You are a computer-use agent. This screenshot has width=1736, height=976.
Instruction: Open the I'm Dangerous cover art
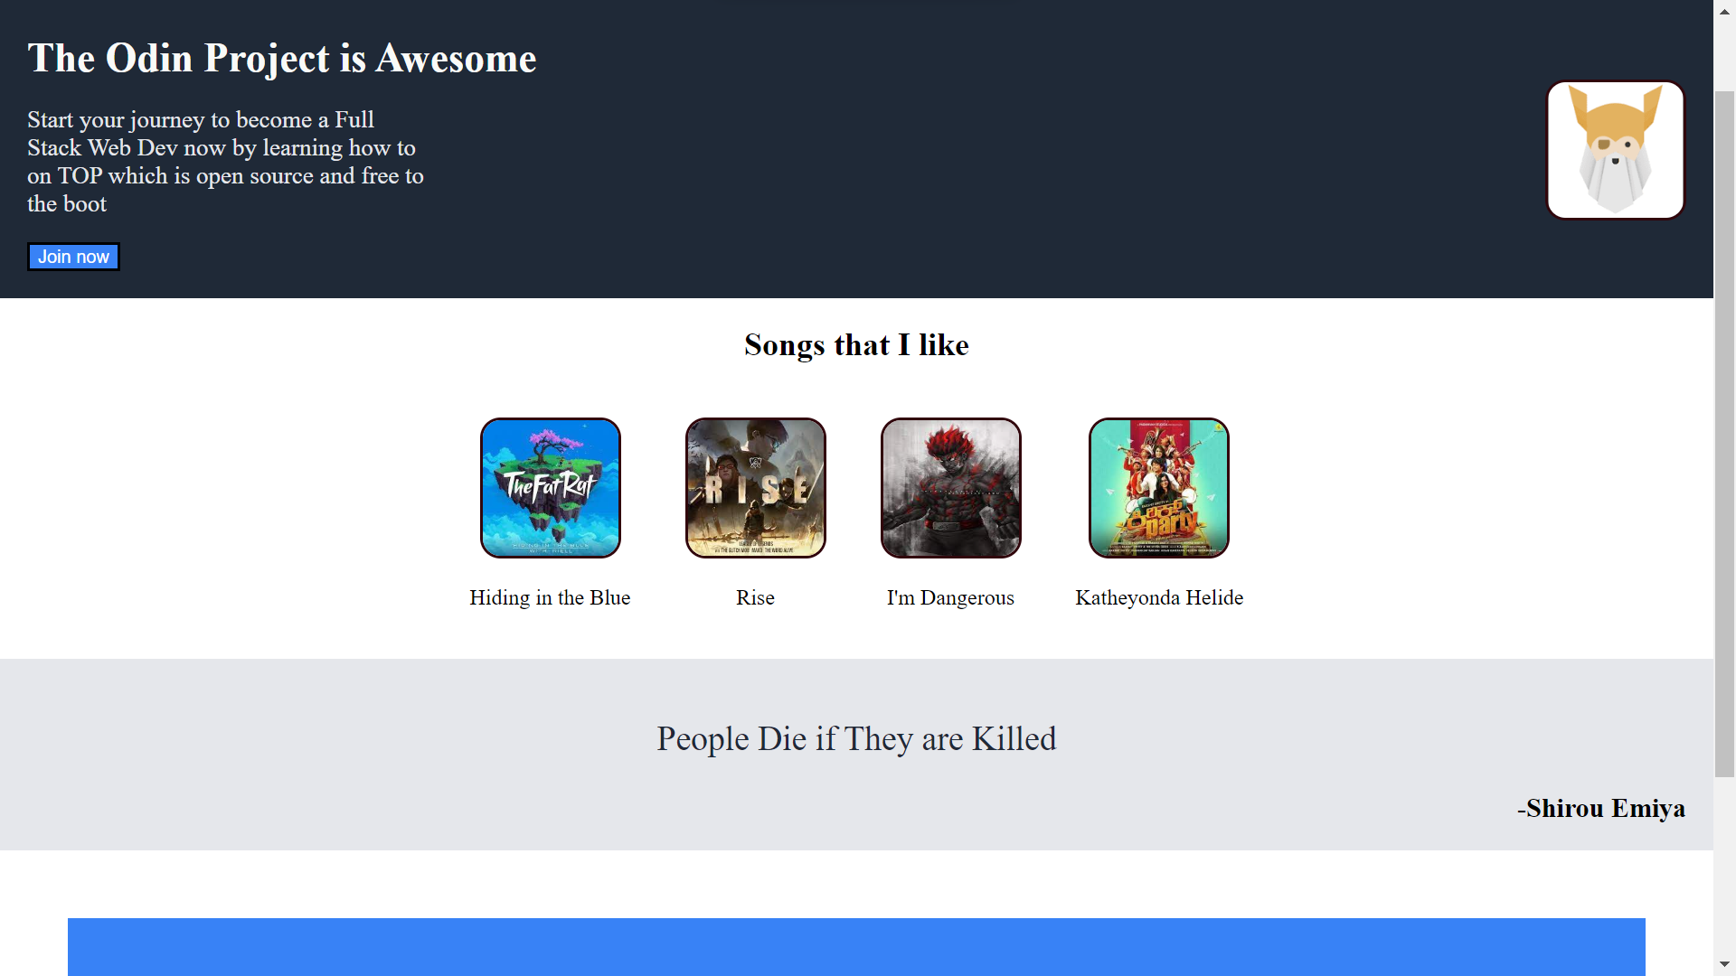pyautogui.click(x=951, y=488)
